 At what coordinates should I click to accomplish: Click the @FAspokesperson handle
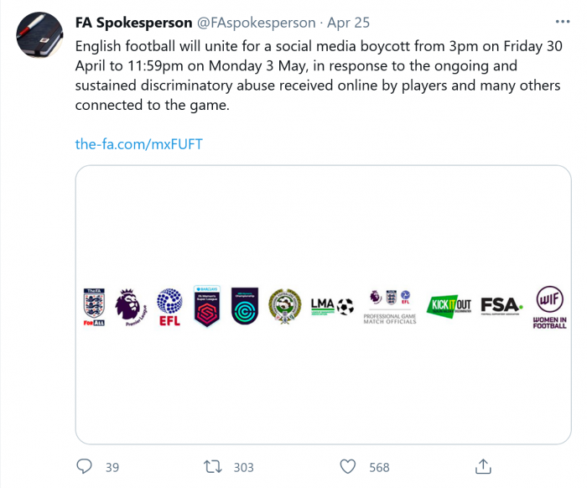point(257,23)
